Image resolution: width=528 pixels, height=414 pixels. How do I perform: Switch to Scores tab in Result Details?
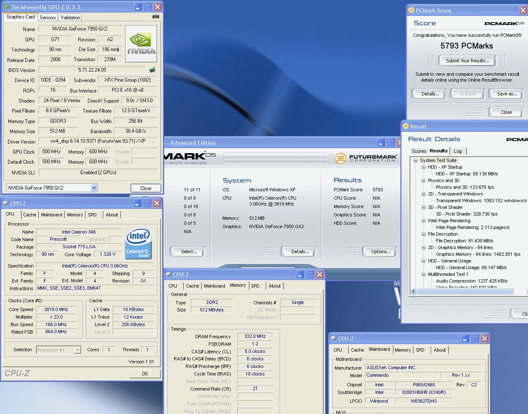[x=419, y=151]
